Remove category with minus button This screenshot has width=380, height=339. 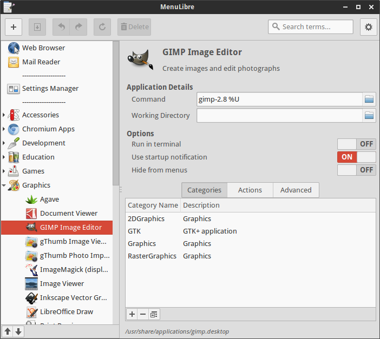(x=143, y=314)
